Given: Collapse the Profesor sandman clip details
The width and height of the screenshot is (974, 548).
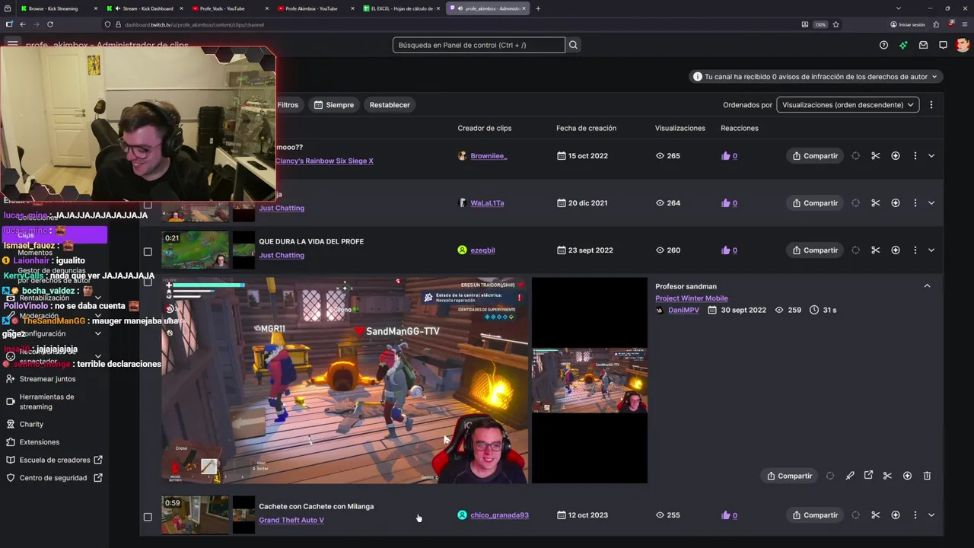Looking at the screenshot, I should click(x=927, y=286).
